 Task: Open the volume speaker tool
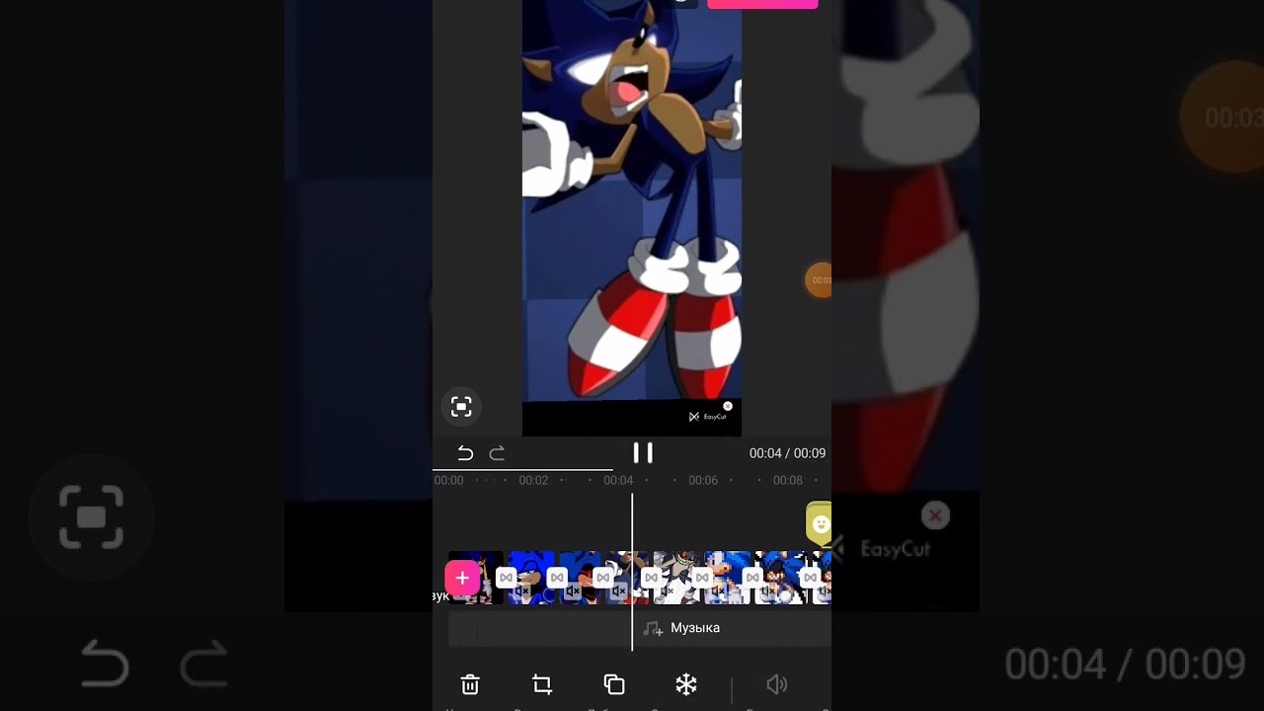click(x=777, y=684)
